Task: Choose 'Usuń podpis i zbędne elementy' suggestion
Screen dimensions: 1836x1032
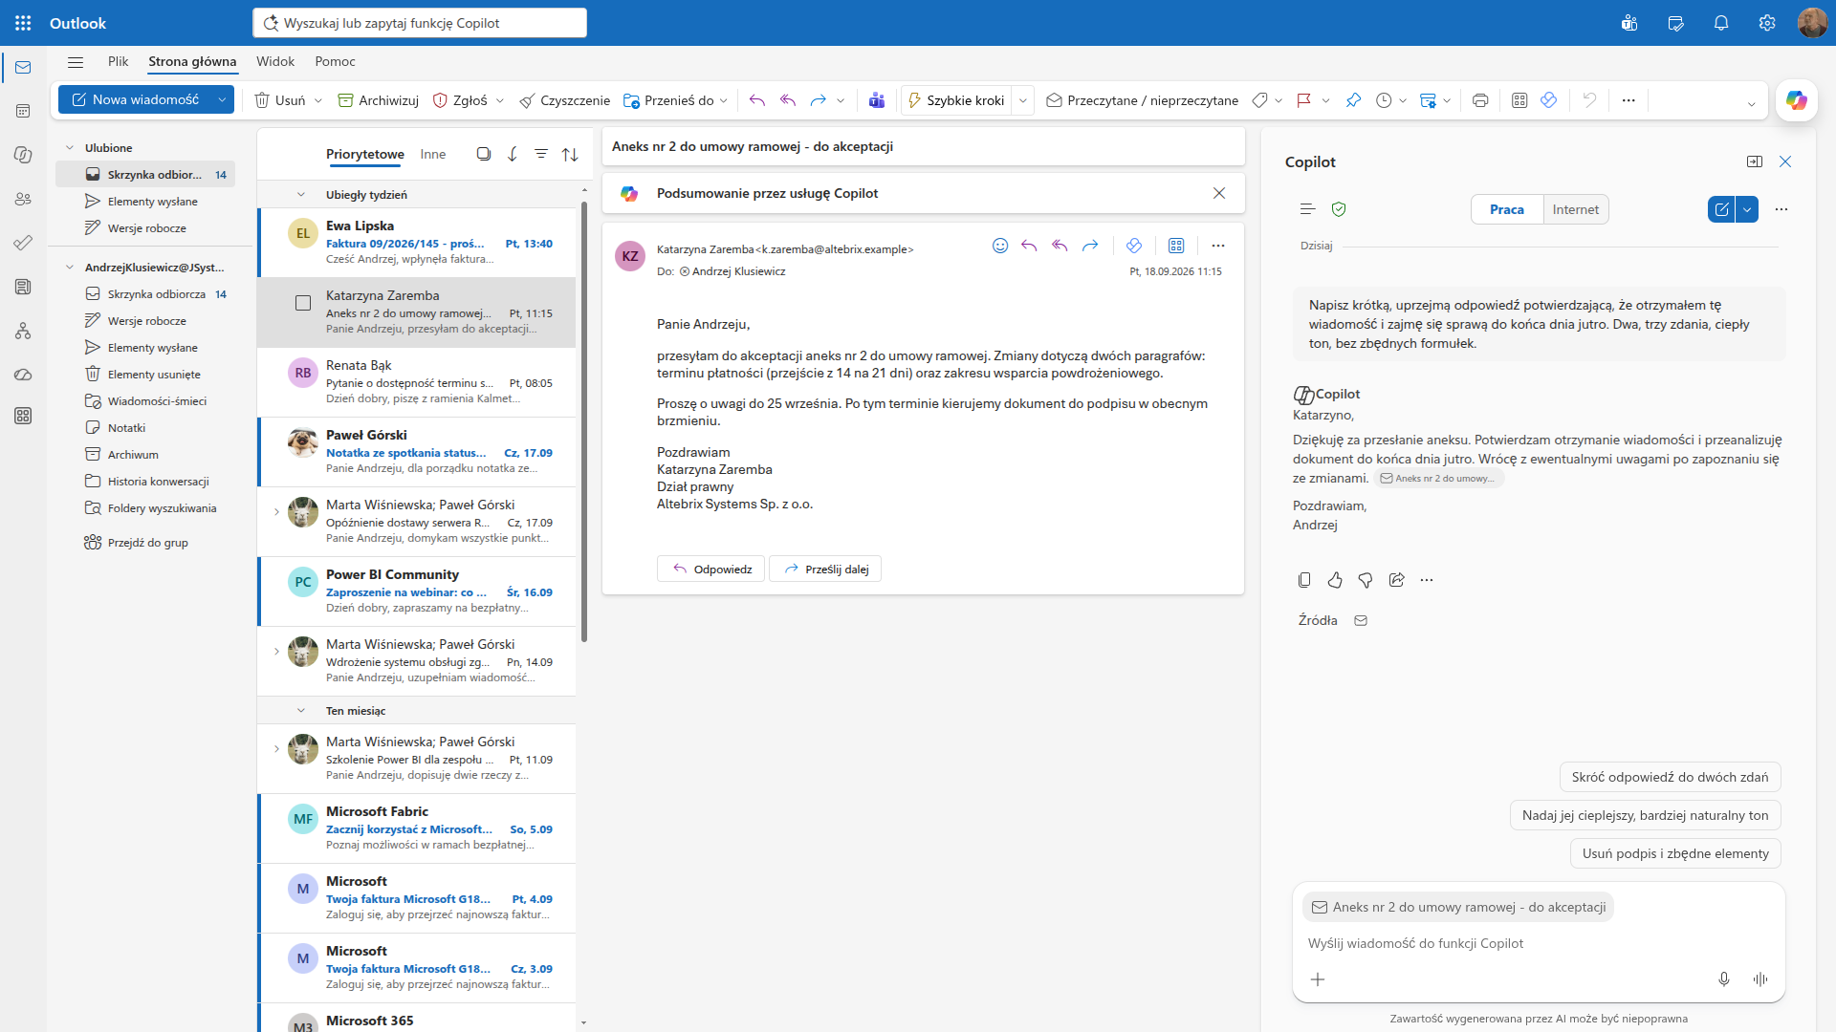Action: [1675, 853]
